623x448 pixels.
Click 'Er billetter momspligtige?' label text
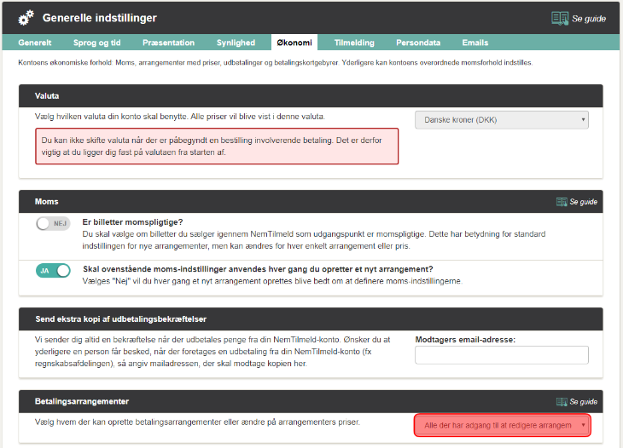132,222
